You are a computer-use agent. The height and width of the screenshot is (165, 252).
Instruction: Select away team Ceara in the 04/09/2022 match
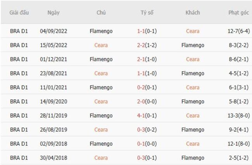tap(193, 31)
